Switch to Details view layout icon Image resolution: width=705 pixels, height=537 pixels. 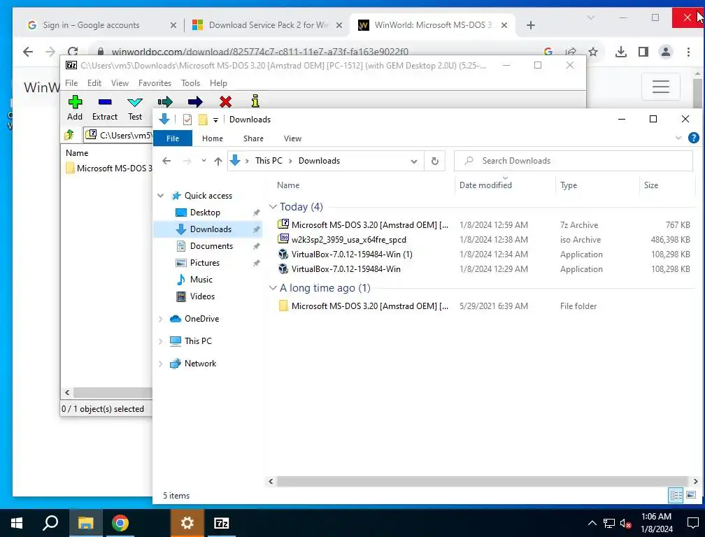point(676,495)
